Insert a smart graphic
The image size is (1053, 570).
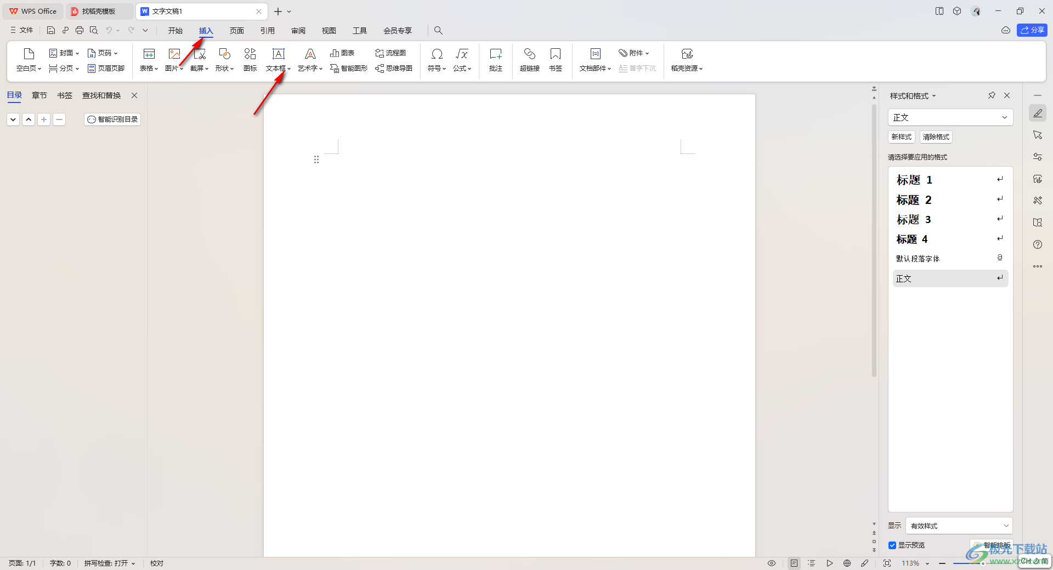tap(349, 69)
